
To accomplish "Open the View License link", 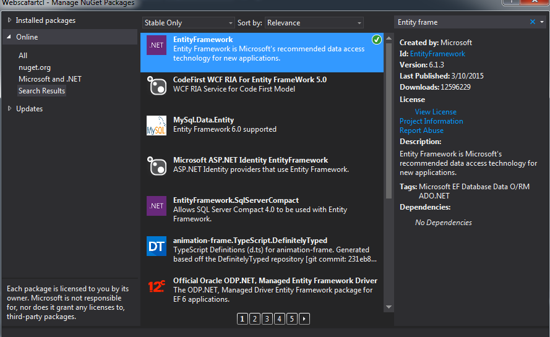I will click(436, 112).
